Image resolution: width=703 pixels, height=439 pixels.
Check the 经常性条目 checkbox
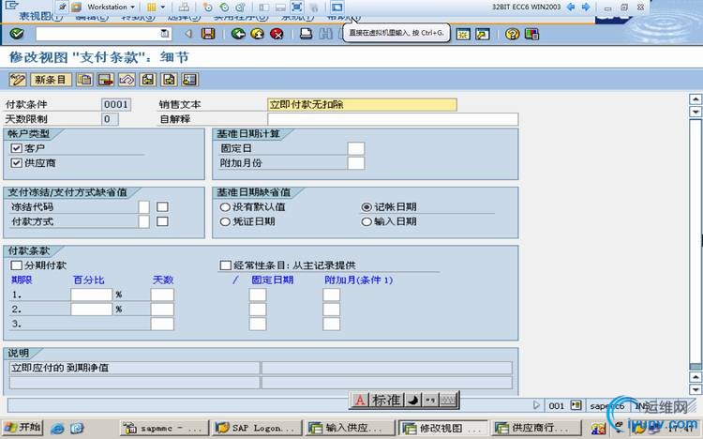point(226,265)
